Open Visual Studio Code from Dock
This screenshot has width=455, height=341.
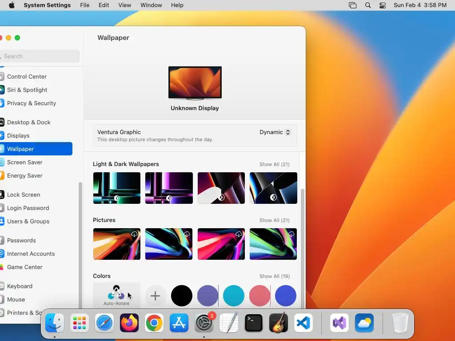pyautogui.click(x=303, y=323)
